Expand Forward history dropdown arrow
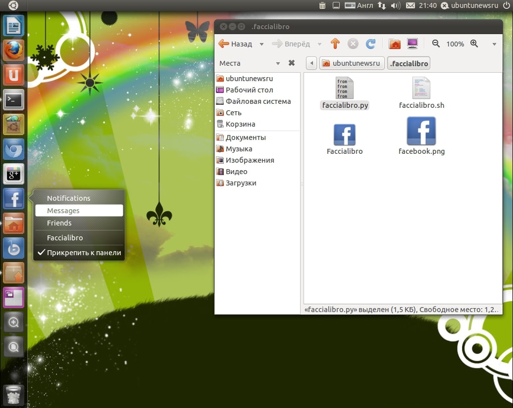The image size is (513, 408). (x=319, y=44)
